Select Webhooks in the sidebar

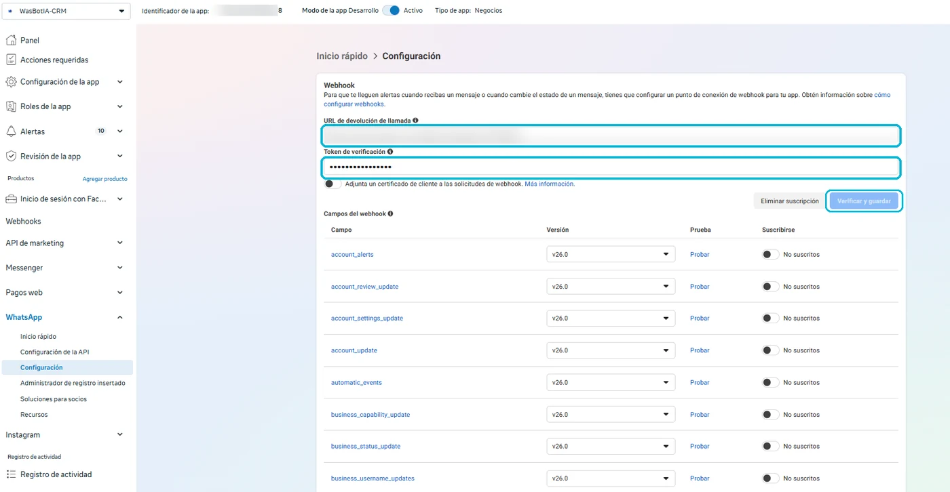tap(23, 221)
